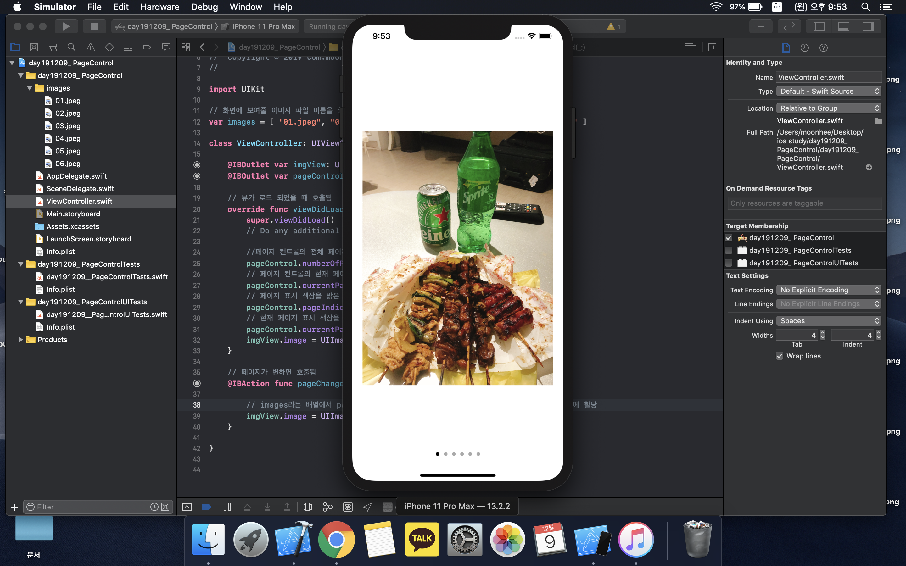The height and width of the screenshot is (566, 906).
Task: Click the Run play button in toolbar
Action: point(66,27)
